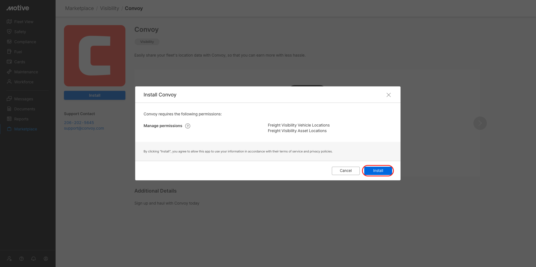The height and width of the screenshot is (267, 536).
Task: Open the notifications bell icon
Action: coord(34,259)
